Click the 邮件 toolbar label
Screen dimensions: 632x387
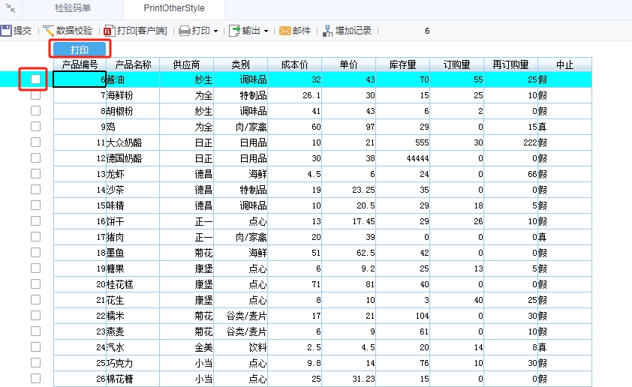click(x=302, y=31)
